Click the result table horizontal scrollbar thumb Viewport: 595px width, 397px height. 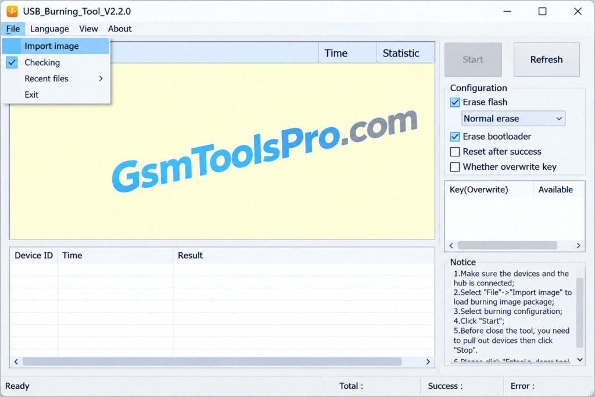212,362
